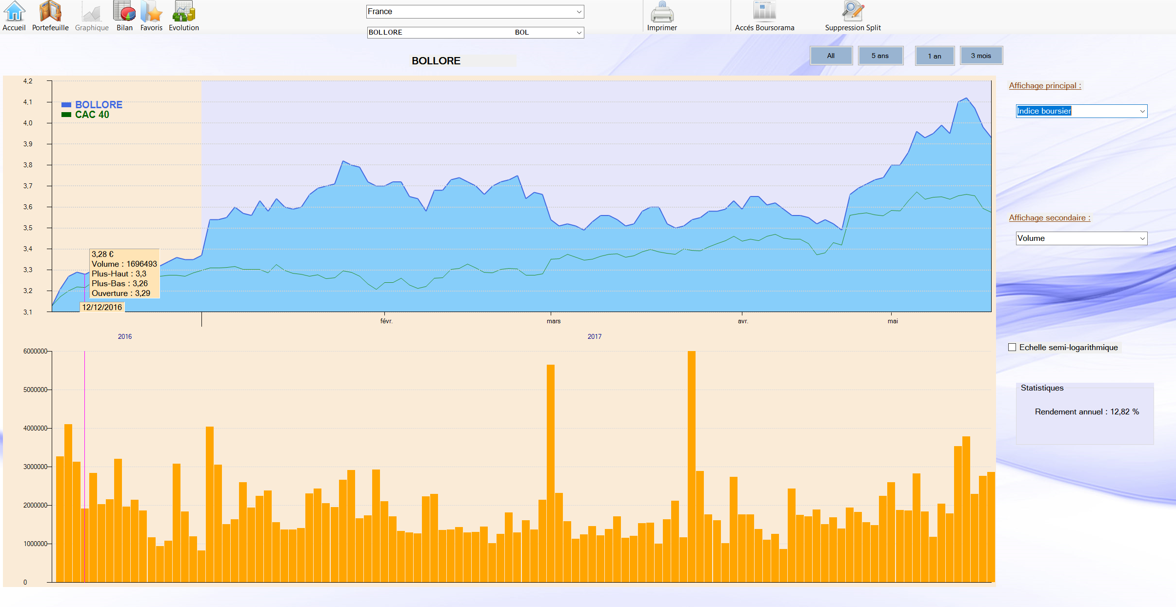The width and height of the screenshot is (1176, 607).
Task: Click the BOLLORE blue legend swatch
Action: pyautogui.click(x=66, y=105)
